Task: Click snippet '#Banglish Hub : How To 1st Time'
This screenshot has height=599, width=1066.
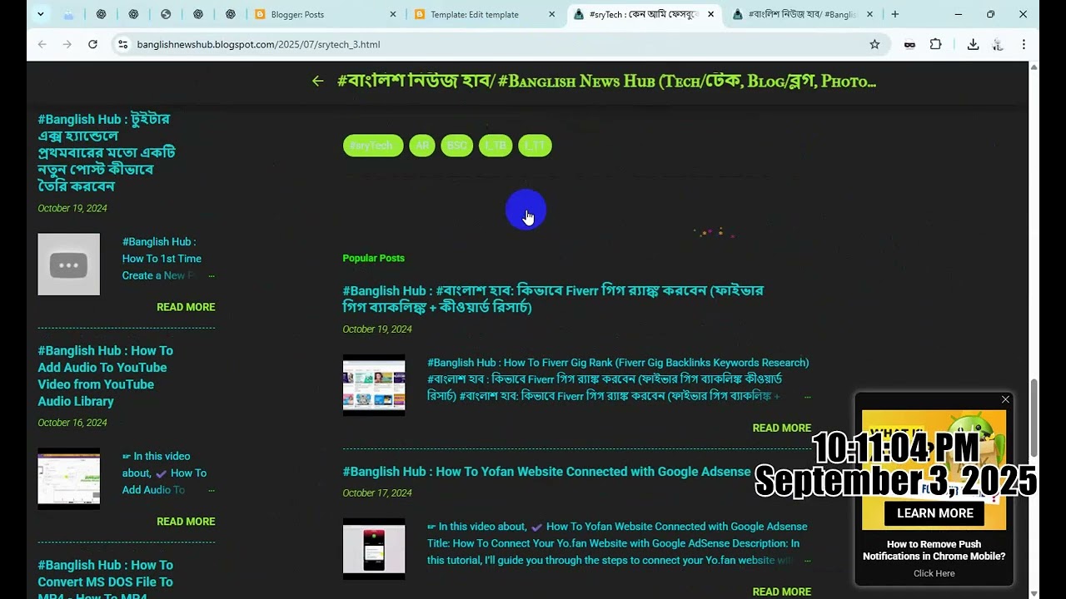Action: click(163, 259)
